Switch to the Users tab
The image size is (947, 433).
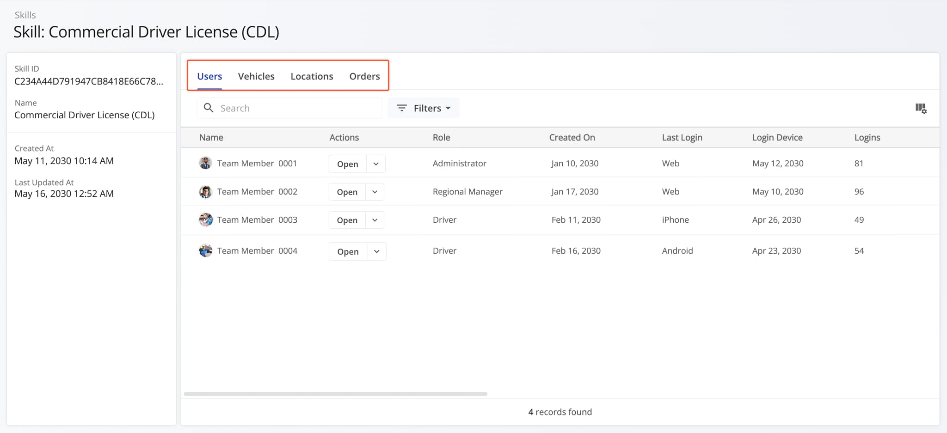pos(209,76)
